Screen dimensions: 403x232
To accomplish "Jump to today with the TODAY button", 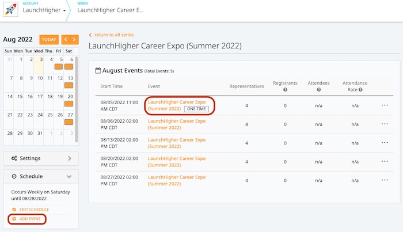I will (49, 40).
